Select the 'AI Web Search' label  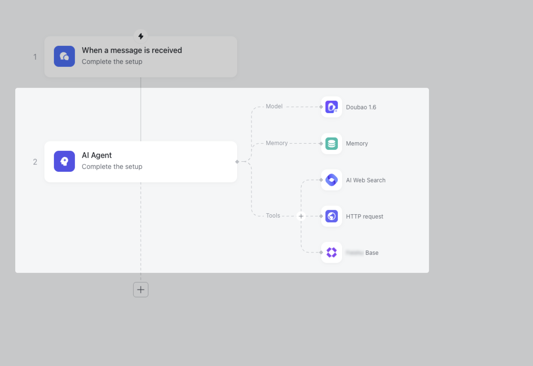pos(366,180)
